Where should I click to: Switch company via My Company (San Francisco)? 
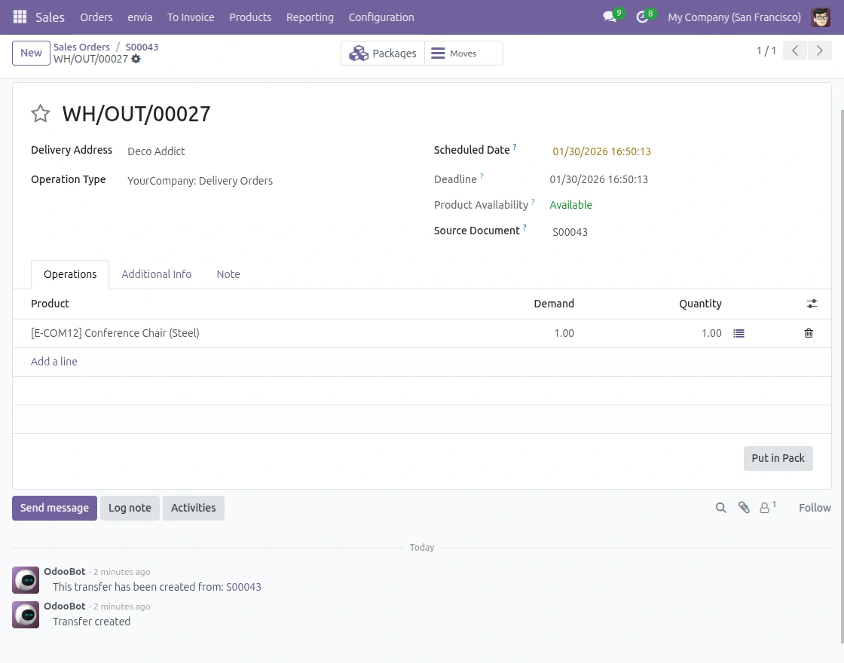click(734, 17)
